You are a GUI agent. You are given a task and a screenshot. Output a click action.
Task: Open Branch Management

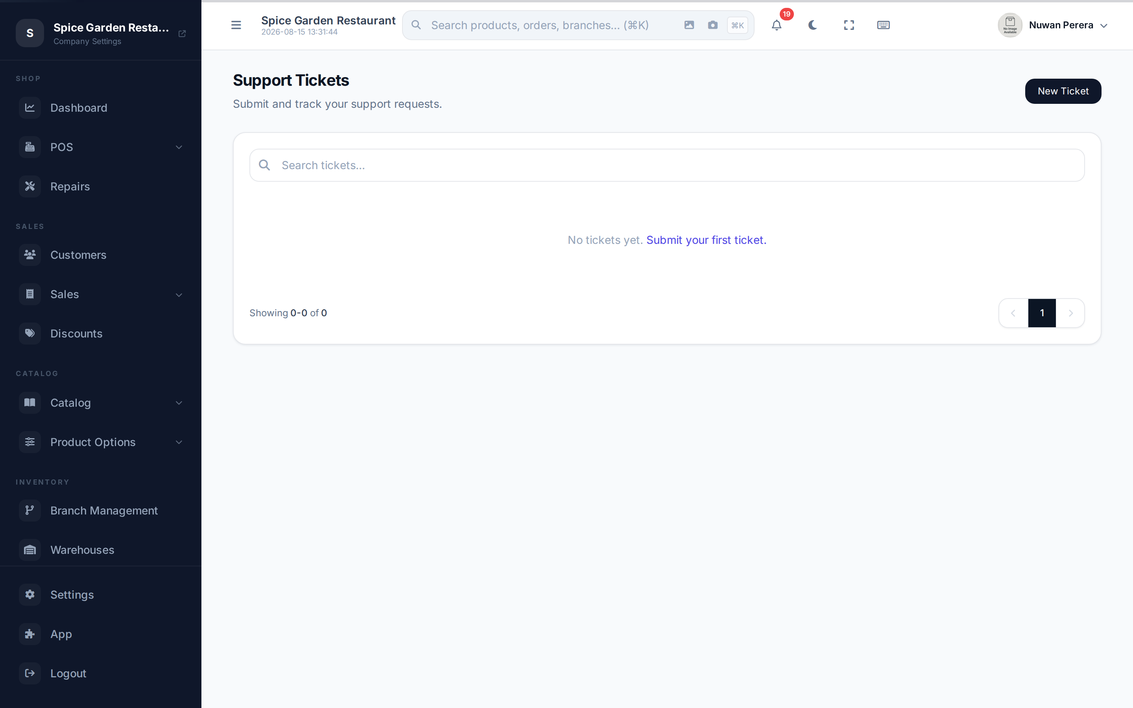[x=101, y=511]
